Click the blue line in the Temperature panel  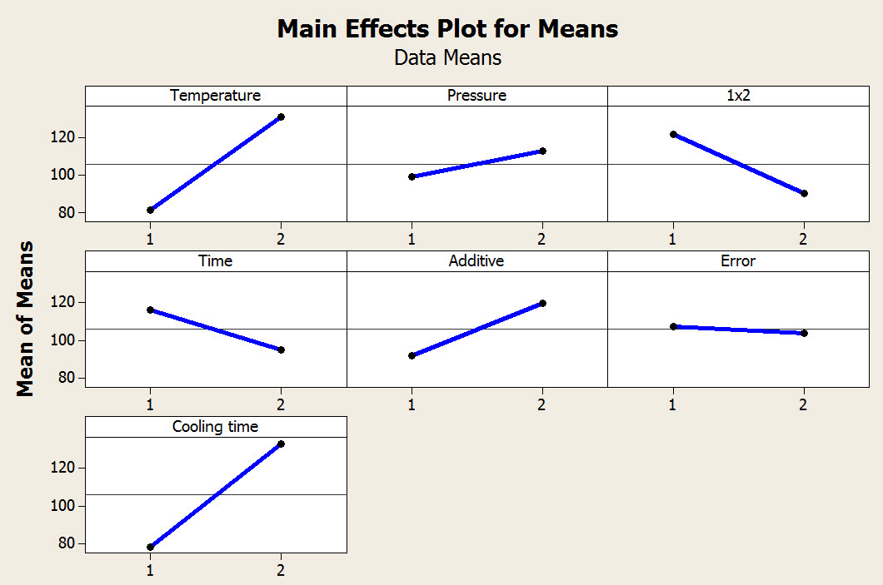pos(215,163)
